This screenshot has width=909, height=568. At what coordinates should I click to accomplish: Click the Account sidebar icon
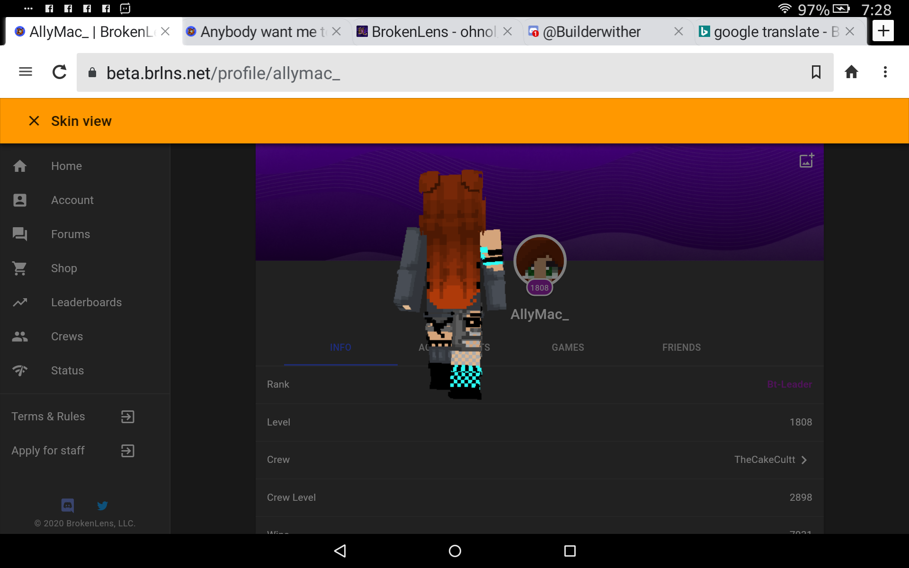(x=20, y=200)
